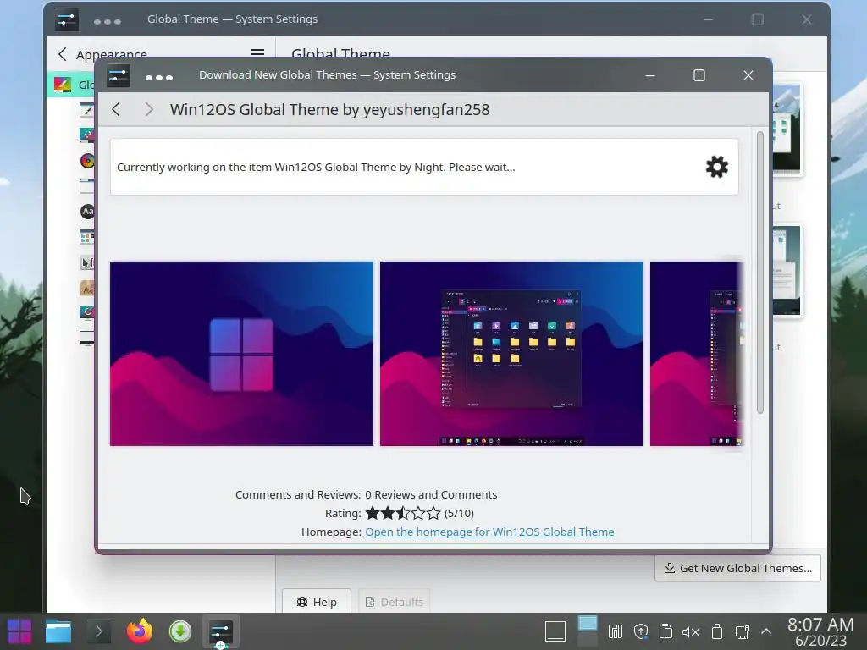Click the gear icon in the working message
This screenshot has width=867, height=650.
(x=716, y=167)
